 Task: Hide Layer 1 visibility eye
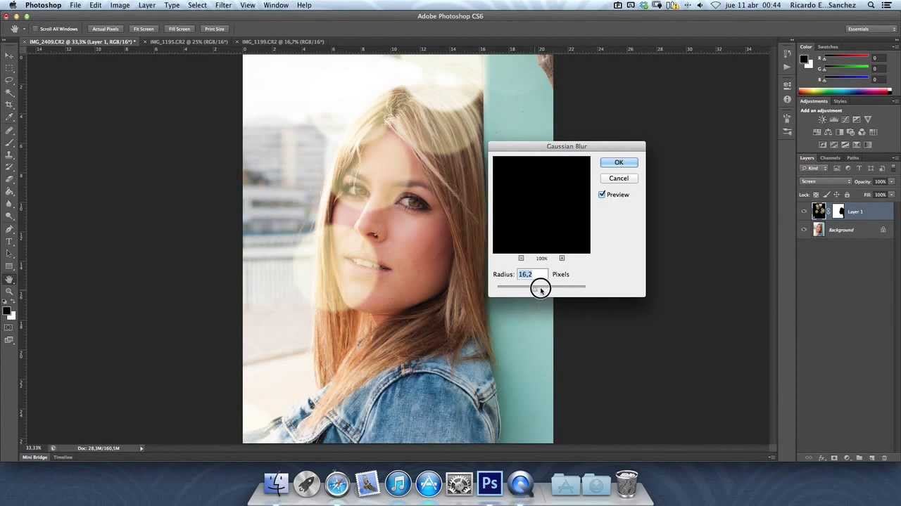click(804, 211)
